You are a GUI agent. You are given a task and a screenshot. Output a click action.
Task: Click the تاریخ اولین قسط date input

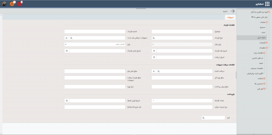coord(97,101)
